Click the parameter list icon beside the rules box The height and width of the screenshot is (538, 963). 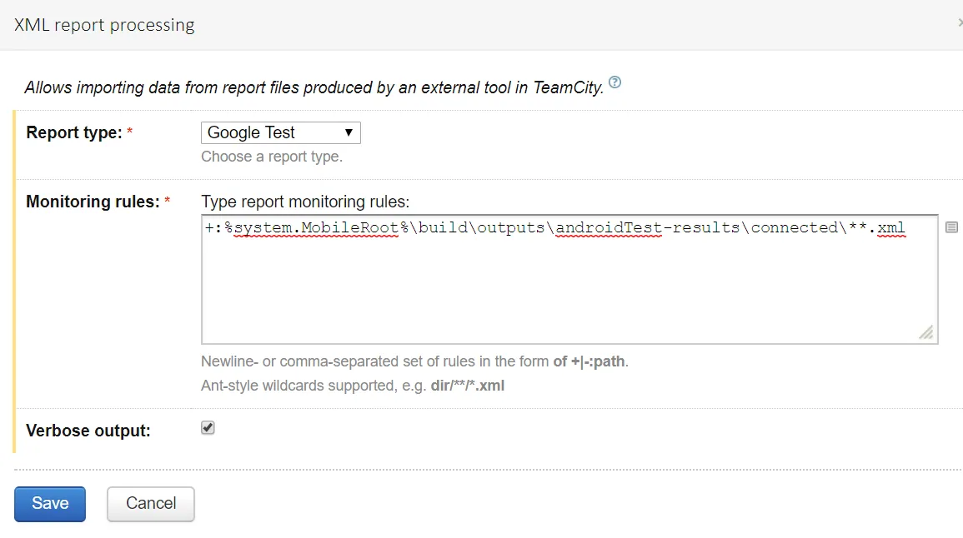[x=952, y=227]
